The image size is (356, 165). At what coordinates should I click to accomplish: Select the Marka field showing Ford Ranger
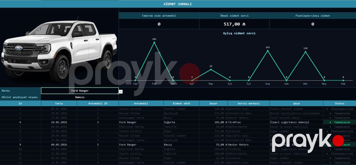coord(80,91)
